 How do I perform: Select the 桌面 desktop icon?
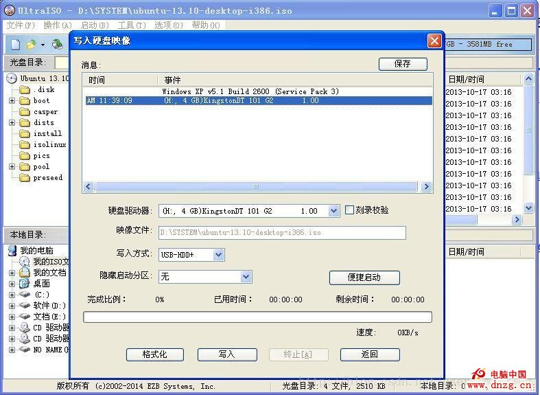click(x=25, y=284)
